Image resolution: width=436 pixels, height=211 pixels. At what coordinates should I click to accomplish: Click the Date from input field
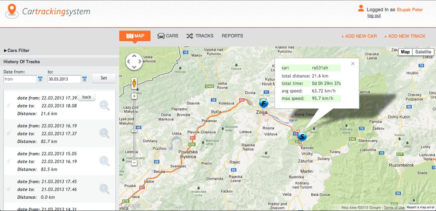click(20, 79)
